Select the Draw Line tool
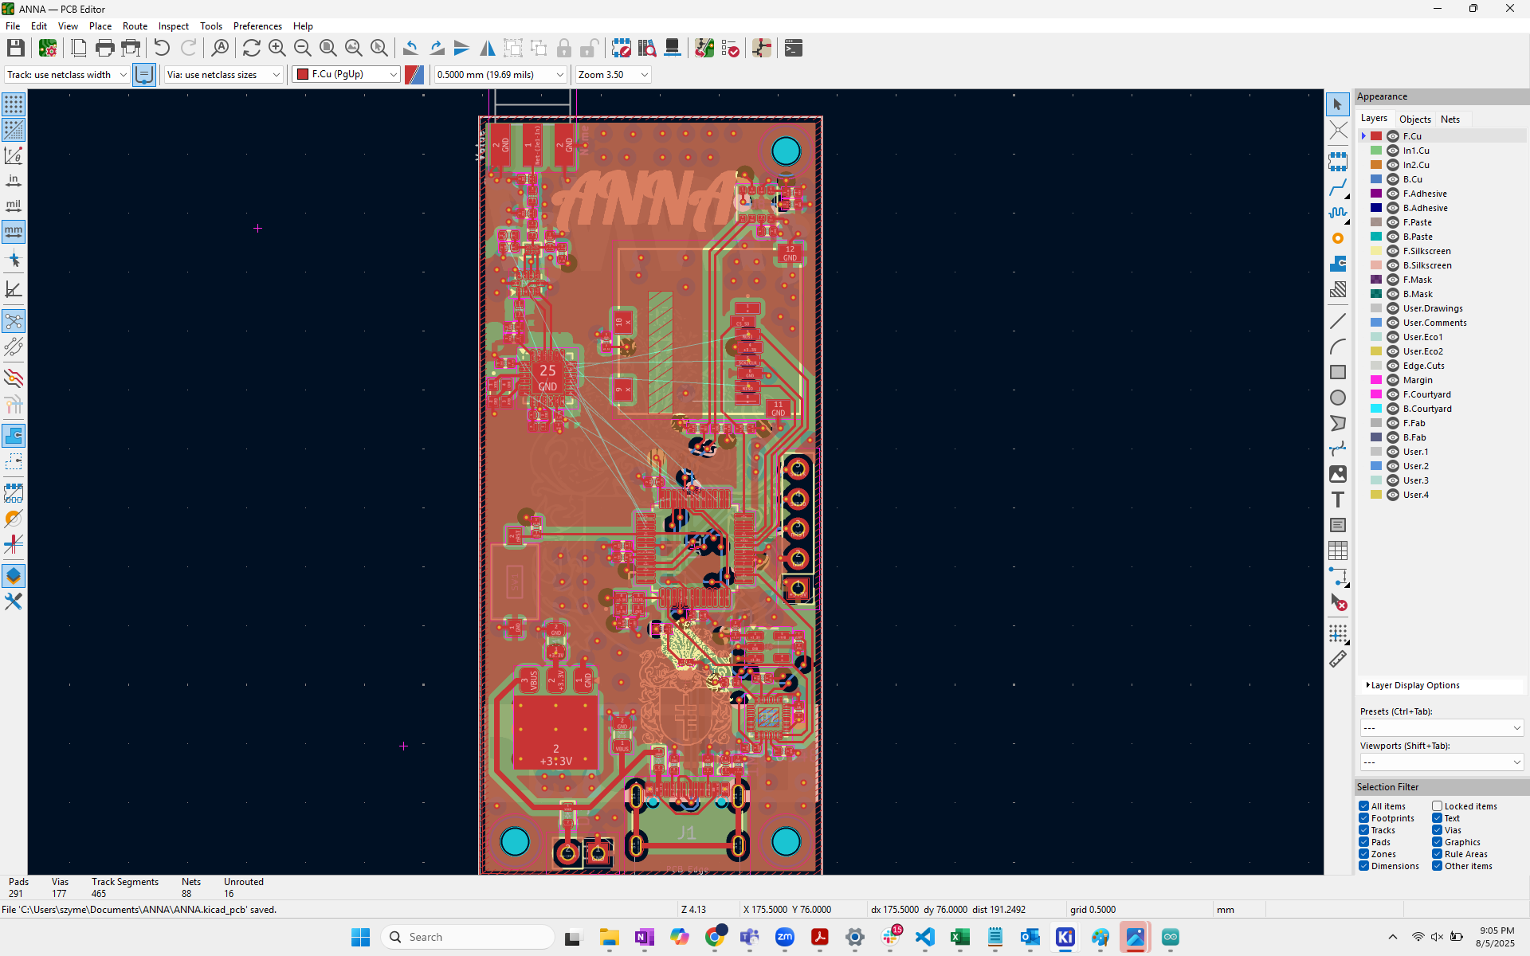 click(1338, 321)
